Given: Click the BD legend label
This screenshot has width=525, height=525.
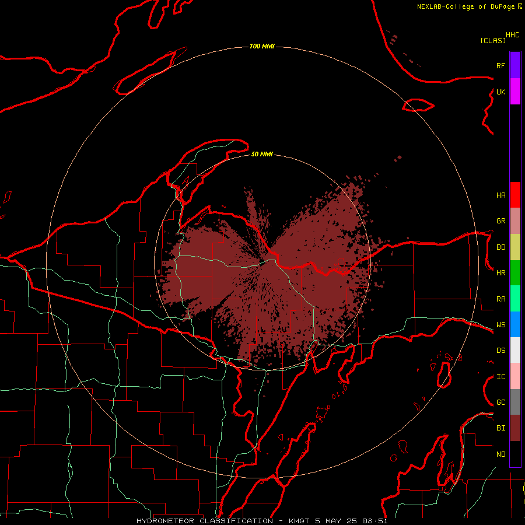Looking at the screenshot, I should pos(501,247).
